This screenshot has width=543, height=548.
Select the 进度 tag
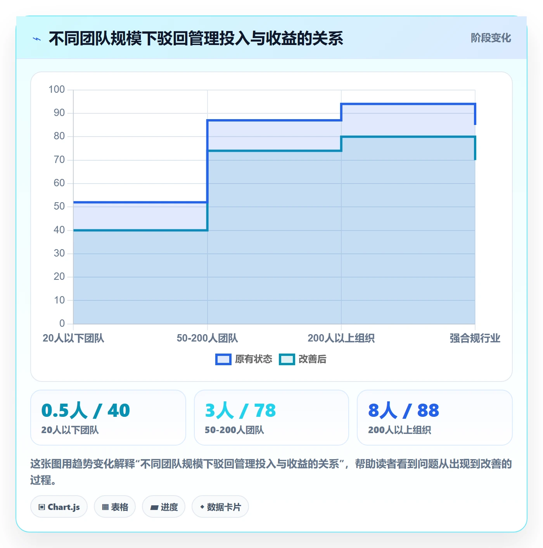coord(164,507)
